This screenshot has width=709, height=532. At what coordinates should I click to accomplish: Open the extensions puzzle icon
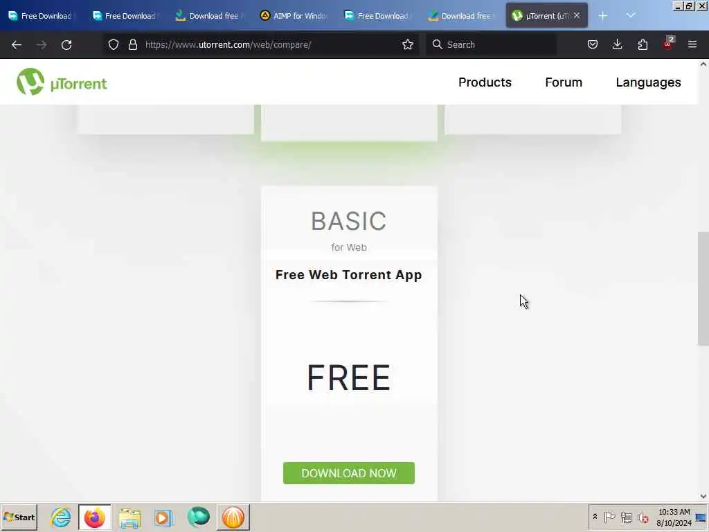coord(643,44)
